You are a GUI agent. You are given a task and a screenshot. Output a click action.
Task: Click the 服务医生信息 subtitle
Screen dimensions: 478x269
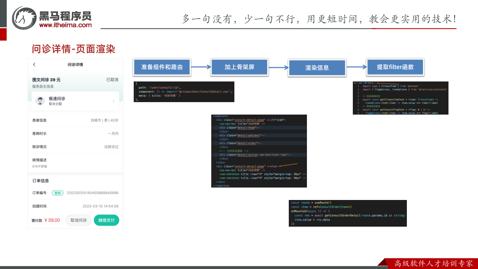click(x=43, y=86)
